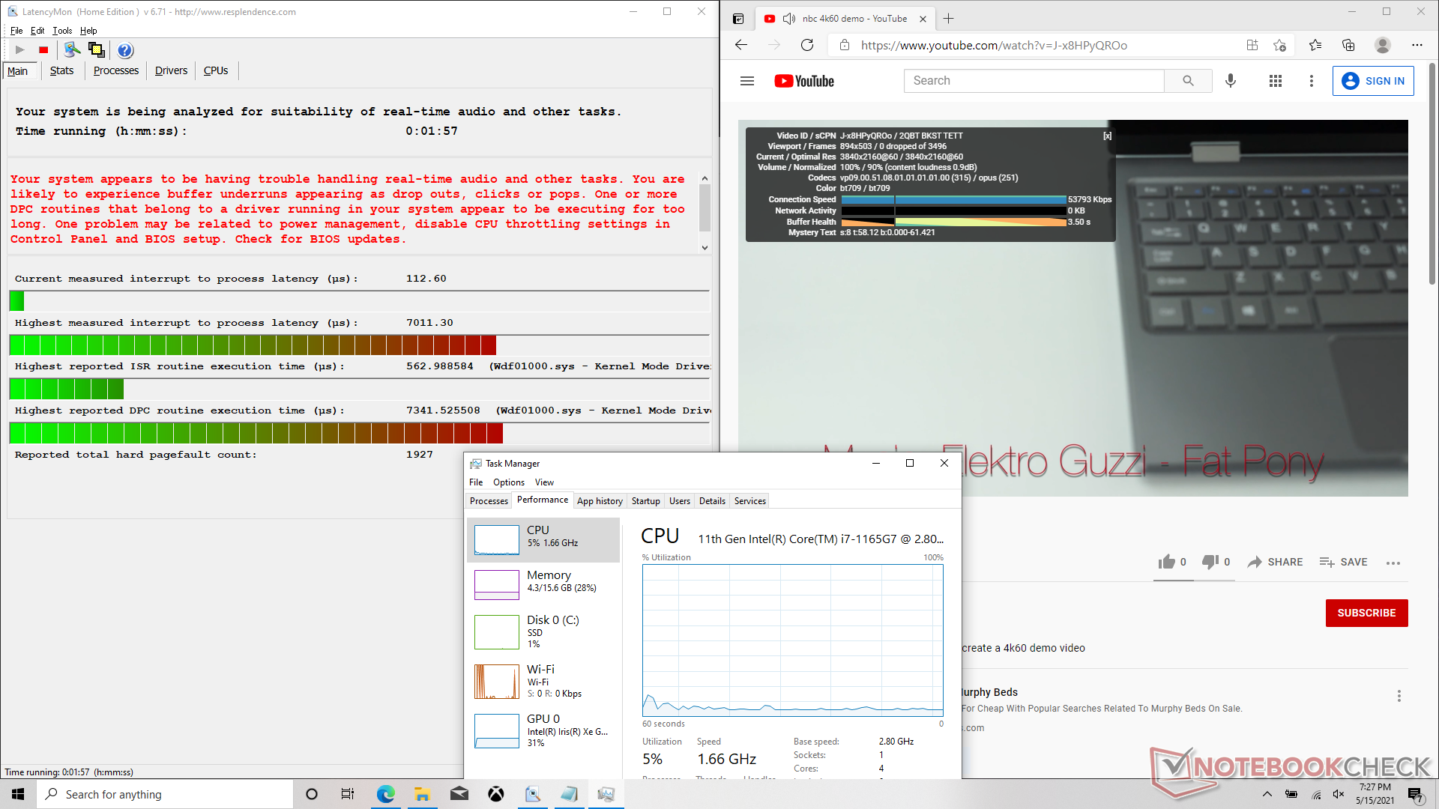Click LatencyMon green play start button

tap(20, 50)
